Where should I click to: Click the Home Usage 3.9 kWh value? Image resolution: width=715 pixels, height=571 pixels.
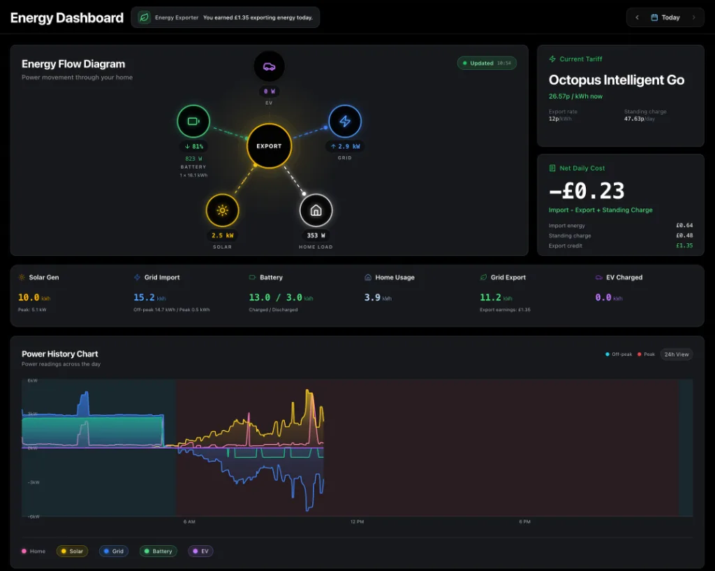pyautogui.click(x=378, y=298)
